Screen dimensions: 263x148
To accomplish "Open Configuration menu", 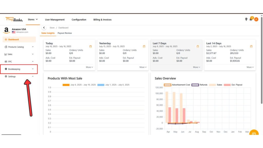I will coord(79,20).
